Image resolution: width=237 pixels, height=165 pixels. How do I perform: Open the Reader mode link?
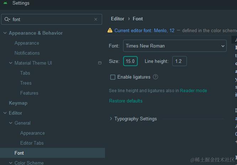(194, 91)
